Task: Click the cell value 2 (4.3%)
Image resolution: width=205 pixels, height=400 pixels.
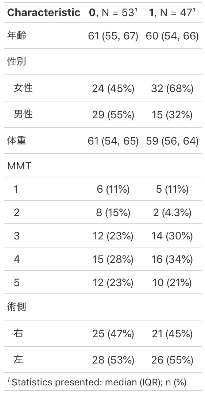Action: [x=173, y=212]
